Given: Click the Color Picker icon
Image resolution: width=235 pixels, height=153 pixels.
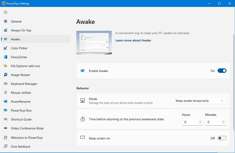Looking at the screenshot, I should 6,48.
